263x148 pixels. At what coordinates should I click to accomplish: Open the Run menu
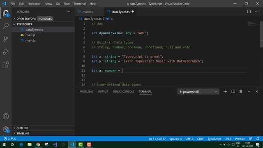[67, 4]
